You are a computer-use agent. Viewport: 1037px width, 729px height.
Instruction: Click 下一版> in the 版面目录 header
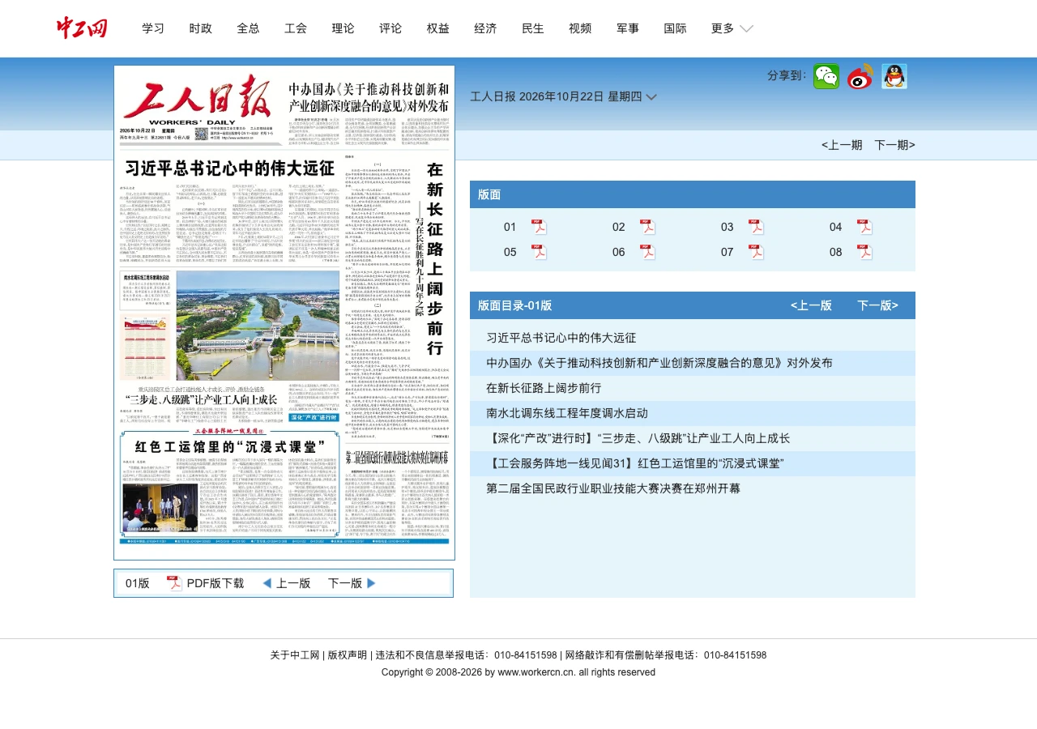click(877, 305)
